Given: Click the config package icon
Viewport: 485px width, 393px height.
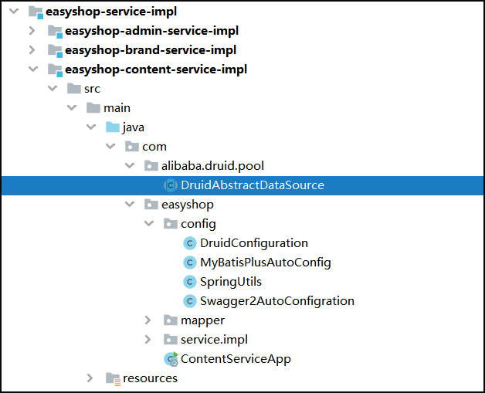Looking at the screenshot, I should (x=171, y=224).
